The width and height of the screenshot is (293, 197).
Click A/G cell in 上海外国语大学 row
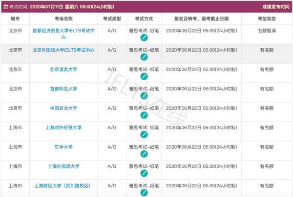[x=112, y=166]
